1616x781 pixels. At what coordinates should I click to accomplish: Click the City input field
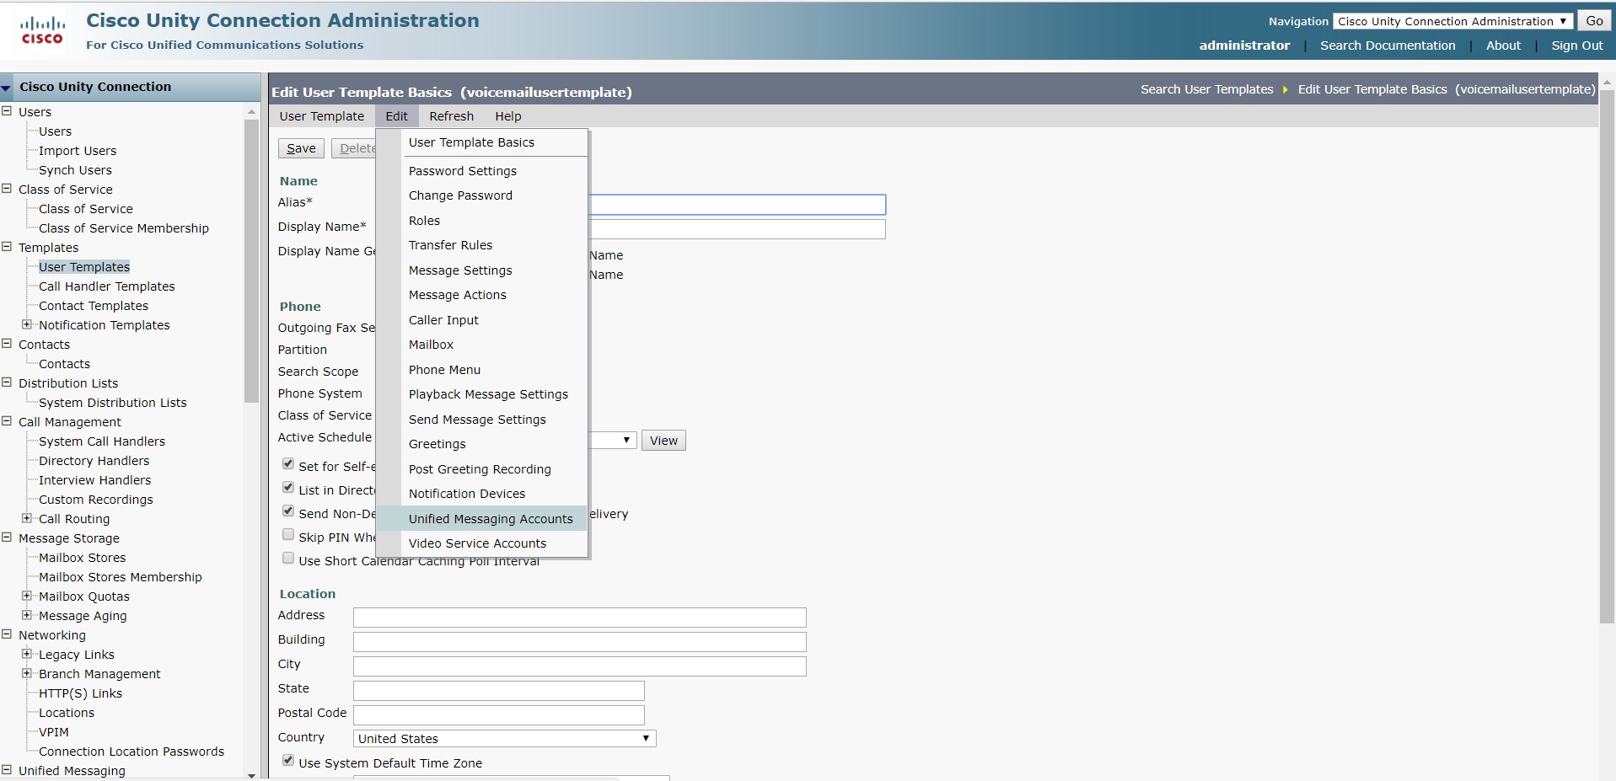click(580, 666)
